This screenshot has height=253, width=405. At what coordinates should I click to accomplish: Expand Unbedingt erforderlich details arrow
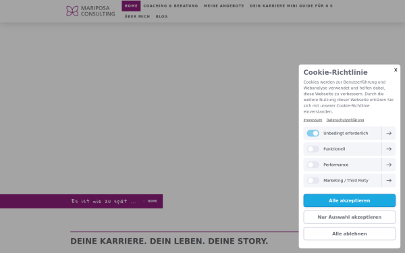click(x=389, y=133)
